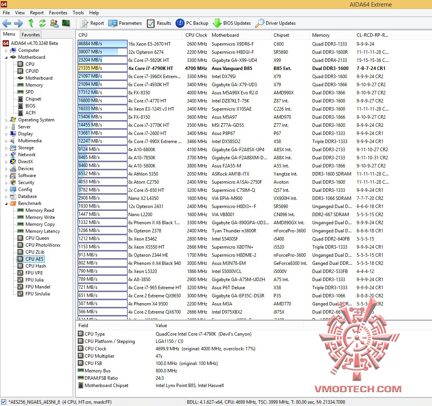Select the 46884 MB/s result bar
The width and height of the screenshot is (432, 406).
point(102,44)
